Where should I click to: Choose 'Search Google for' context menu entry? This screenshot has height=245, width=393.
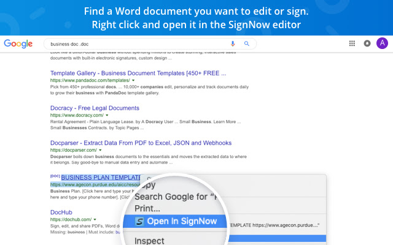(176, 197)
